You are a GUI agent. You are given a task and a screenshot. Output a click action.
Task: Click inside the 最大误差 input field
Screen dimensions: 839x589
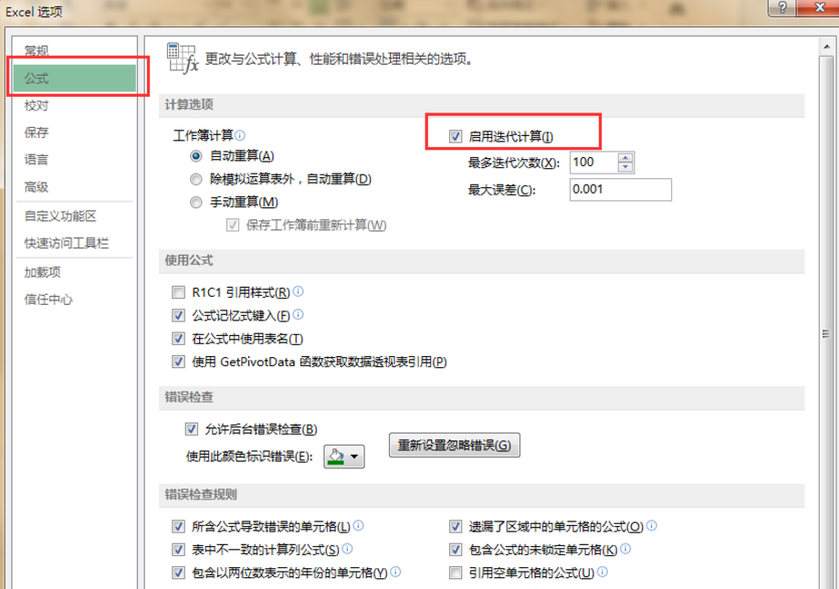(619, 189)
